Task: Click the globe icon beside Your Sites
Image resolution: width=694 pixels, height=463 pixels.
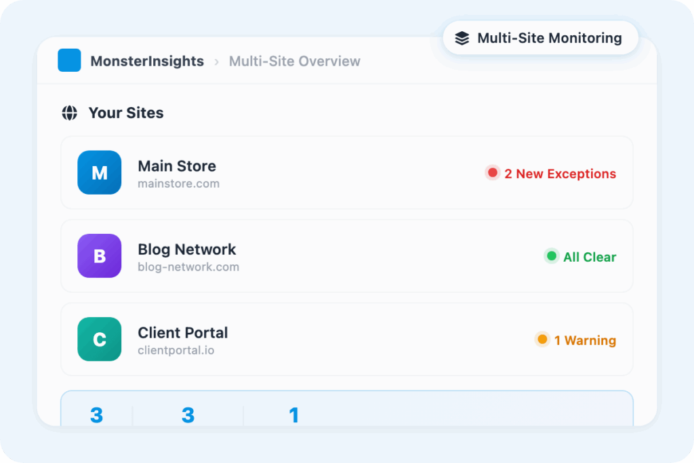Action: (69, 113)
